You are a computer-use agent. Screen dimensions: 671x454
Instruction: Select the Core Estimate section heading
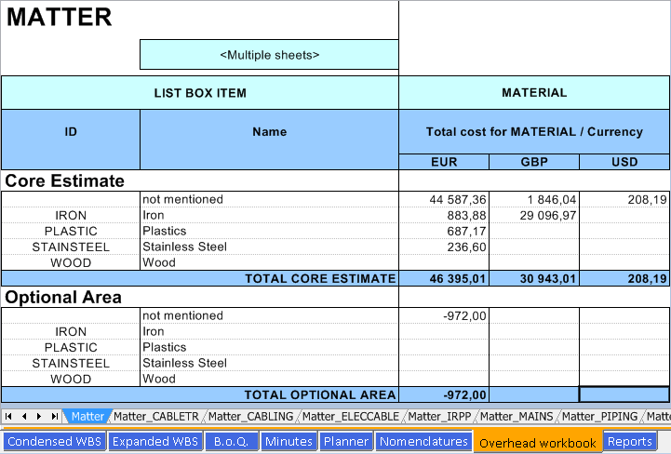point(64,180)
